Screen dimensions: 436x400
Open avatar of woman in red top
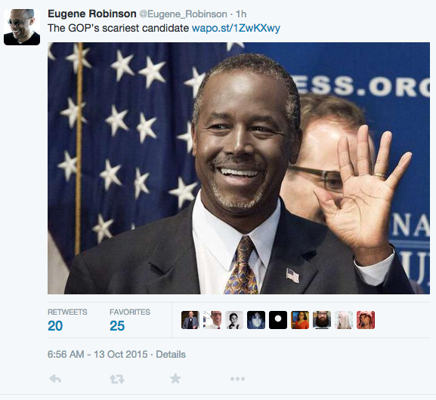[300, 320]
